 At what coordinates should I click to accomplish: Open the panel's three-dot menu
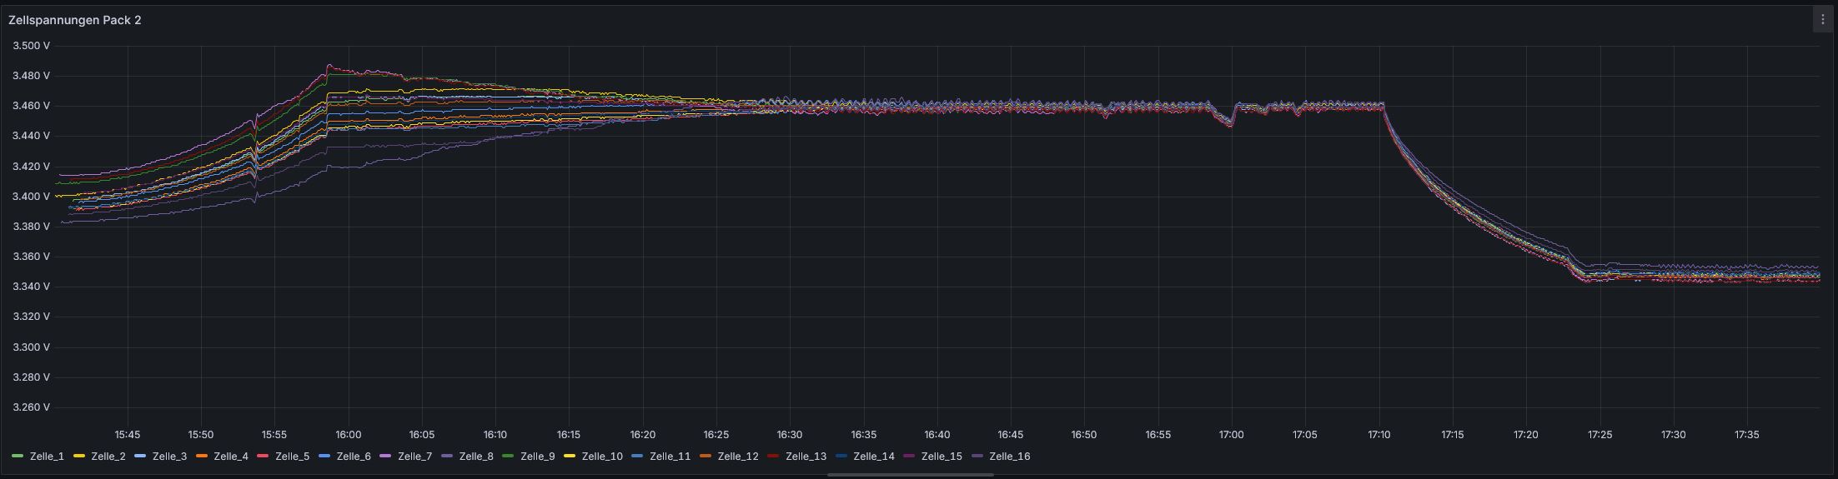click(1822, 20)
